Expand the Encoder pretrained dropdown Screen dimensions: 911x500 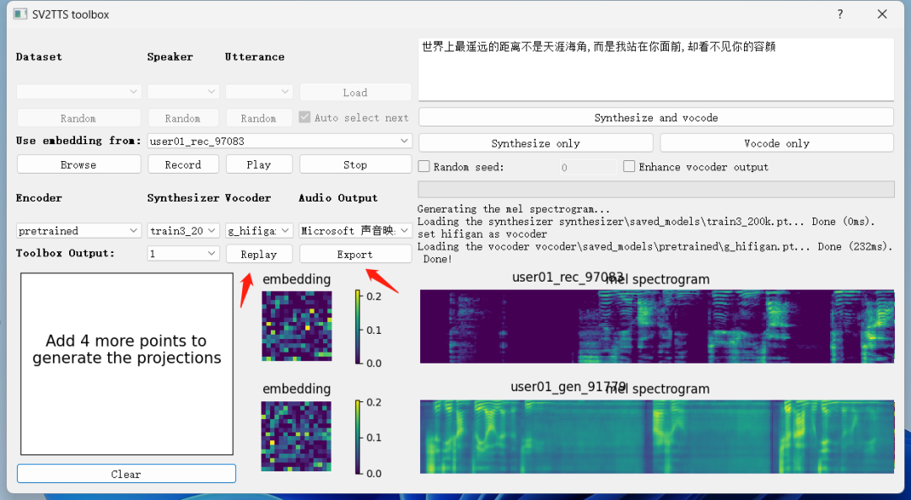78,230
